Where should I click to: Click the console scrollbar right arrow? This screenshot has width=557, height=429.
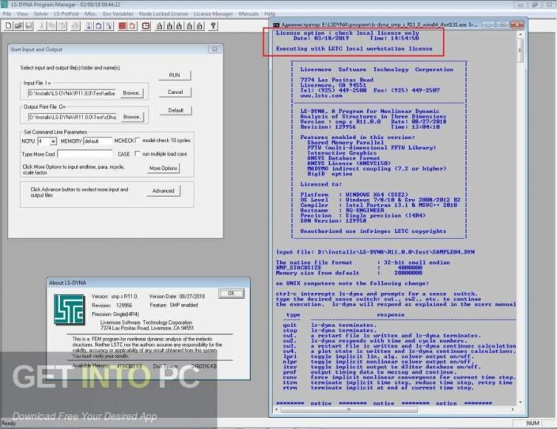pyautogui.click(x=513, y=409)
